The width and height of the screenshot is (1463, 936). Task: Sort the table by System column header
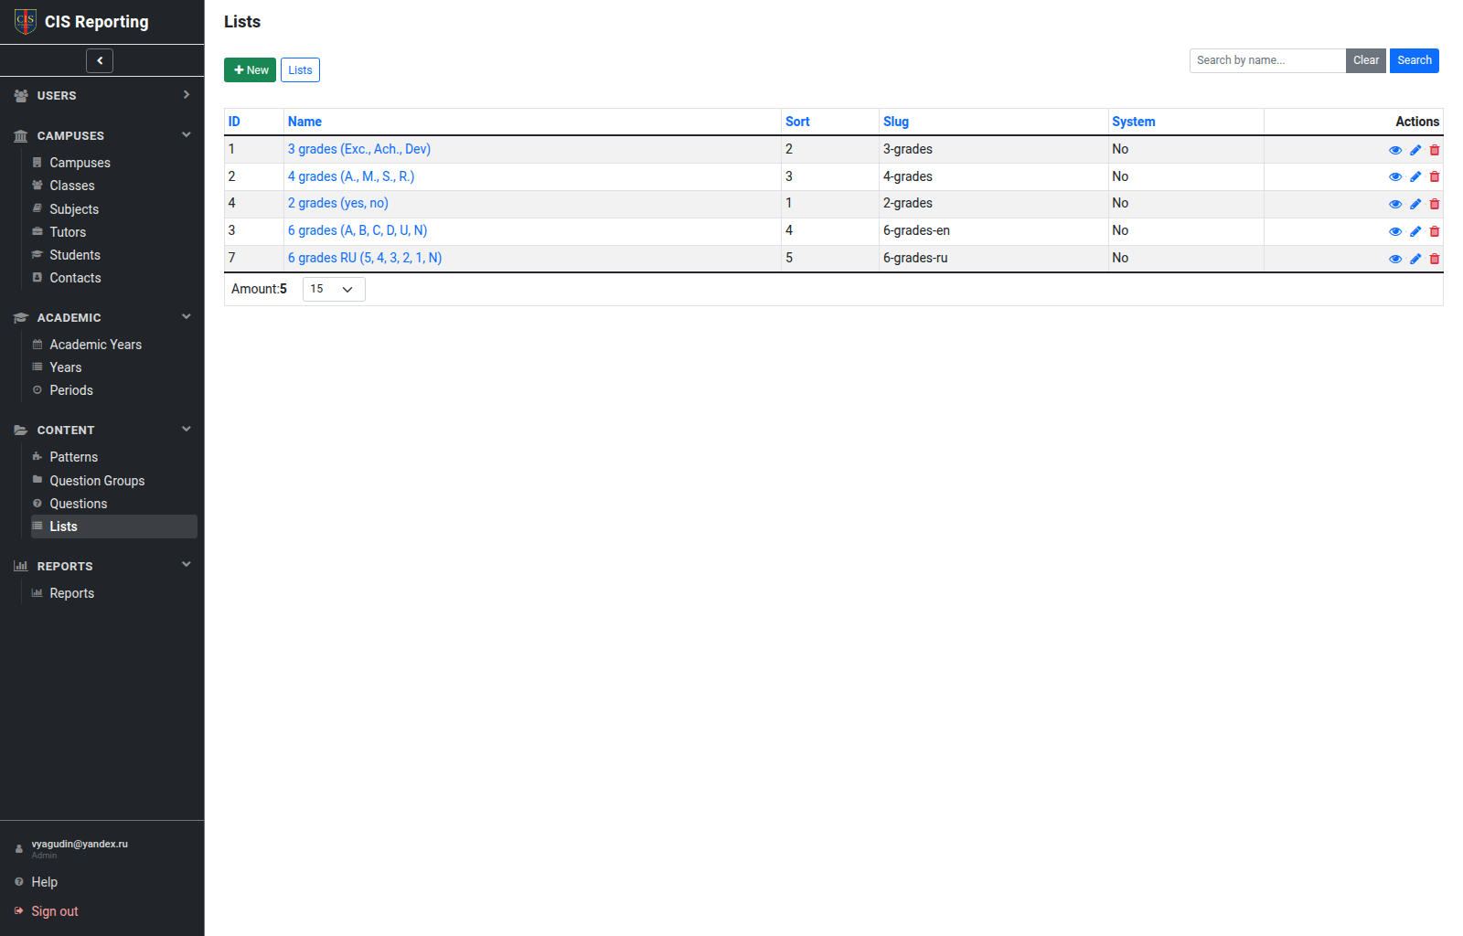click(x=1134, y=122)
